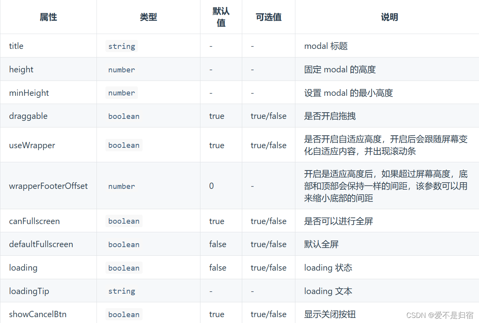
Task: Click the 属性 table header cell
Action: point(48,17)
